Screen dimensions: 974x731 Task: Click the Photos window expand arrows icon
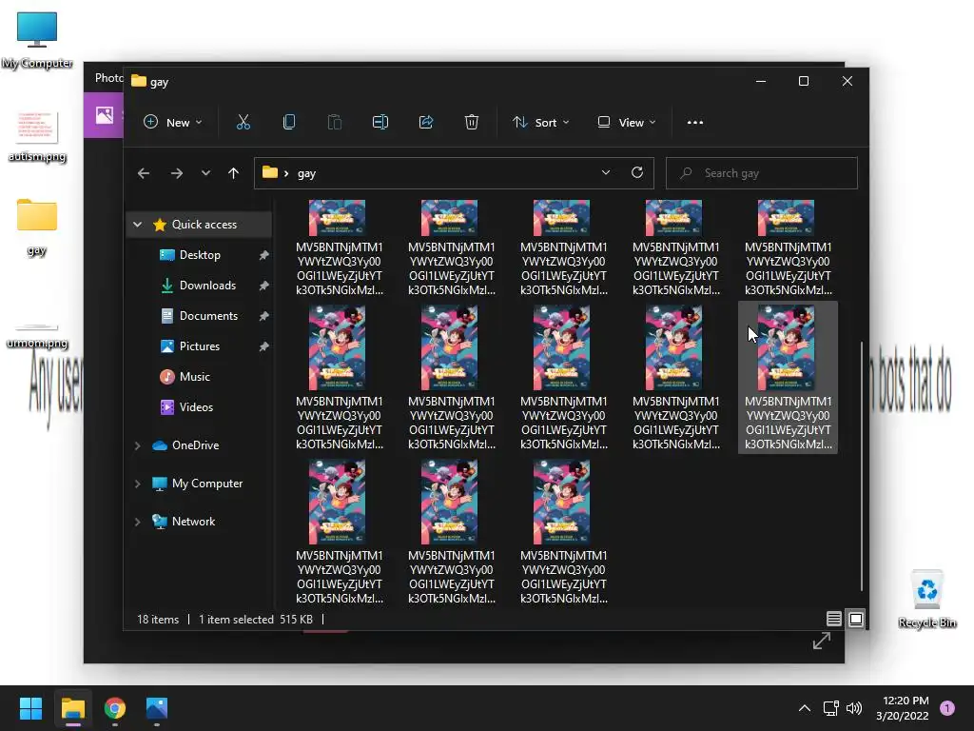click(x=822, y=641)
